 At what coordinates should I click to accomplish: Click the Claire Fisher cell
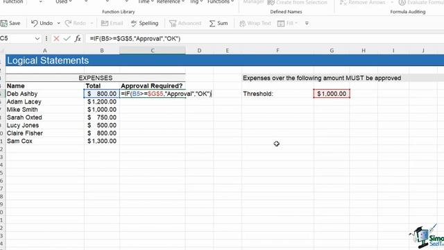click(x=44, y=133)
